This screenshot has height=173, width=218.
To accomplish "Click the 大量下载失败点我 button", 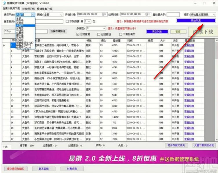I will click(x=204, y=145).
